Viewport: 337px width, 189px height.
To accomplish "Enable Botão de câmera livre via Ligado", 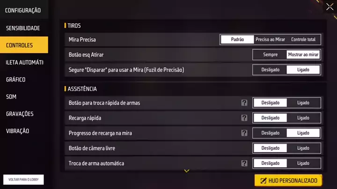I will pyautogui.click(x=303, y=148).
